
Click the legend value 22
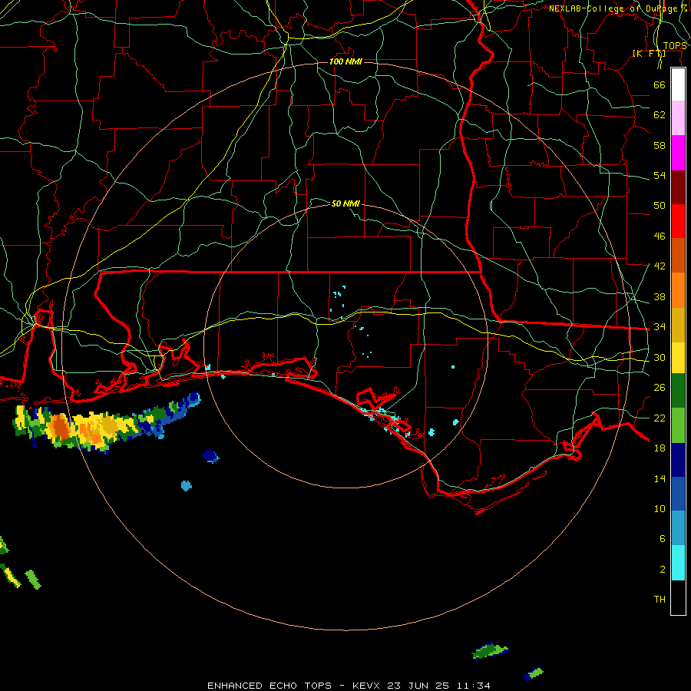[660, 418]
